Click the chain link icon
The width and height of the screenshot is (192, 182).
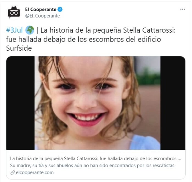[13, 173]
